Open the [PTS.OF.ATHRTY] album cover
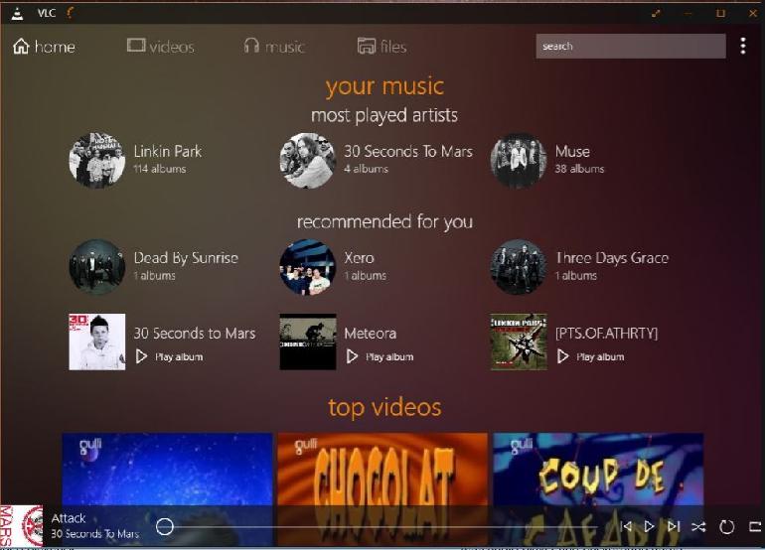The width and height of the screenshot is (765, 550). pos(519,342)
